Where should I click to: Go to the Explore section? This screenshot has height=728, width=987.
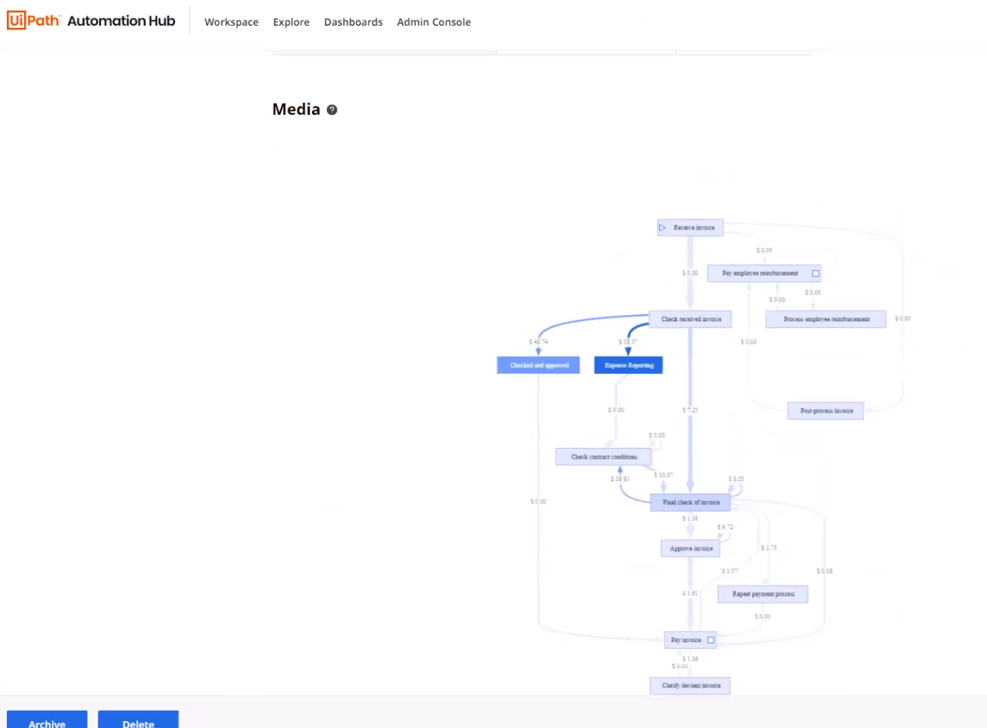click(x=291, y=22)
